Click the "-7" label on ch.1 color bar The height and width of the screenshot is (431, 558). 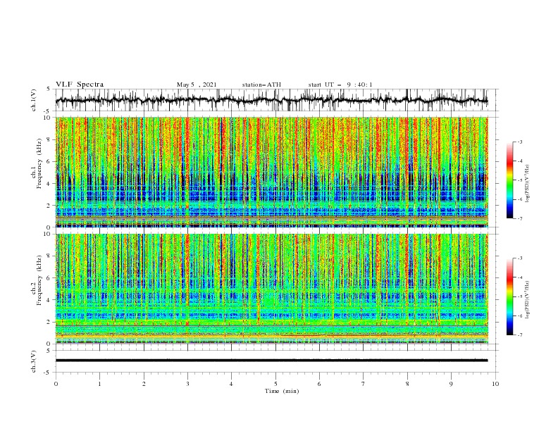pyautogui.click(x=519, y=218)
